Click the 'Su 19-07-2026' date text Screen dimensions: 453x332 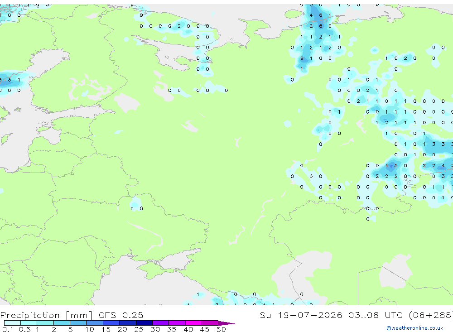point(301,315)
